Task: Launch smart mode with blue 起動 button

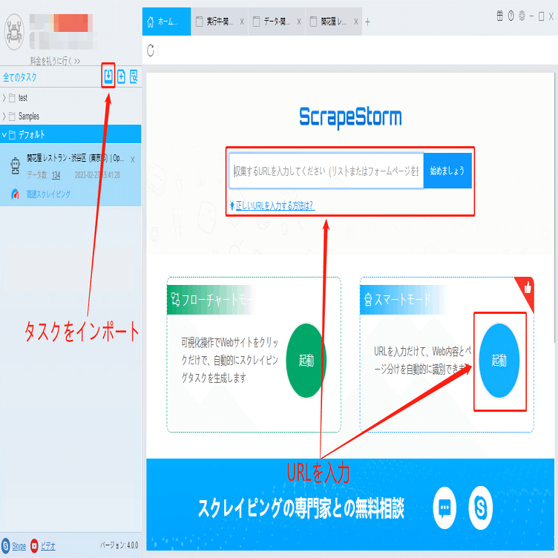Action: pyautogui.click(x=499, y=360)
